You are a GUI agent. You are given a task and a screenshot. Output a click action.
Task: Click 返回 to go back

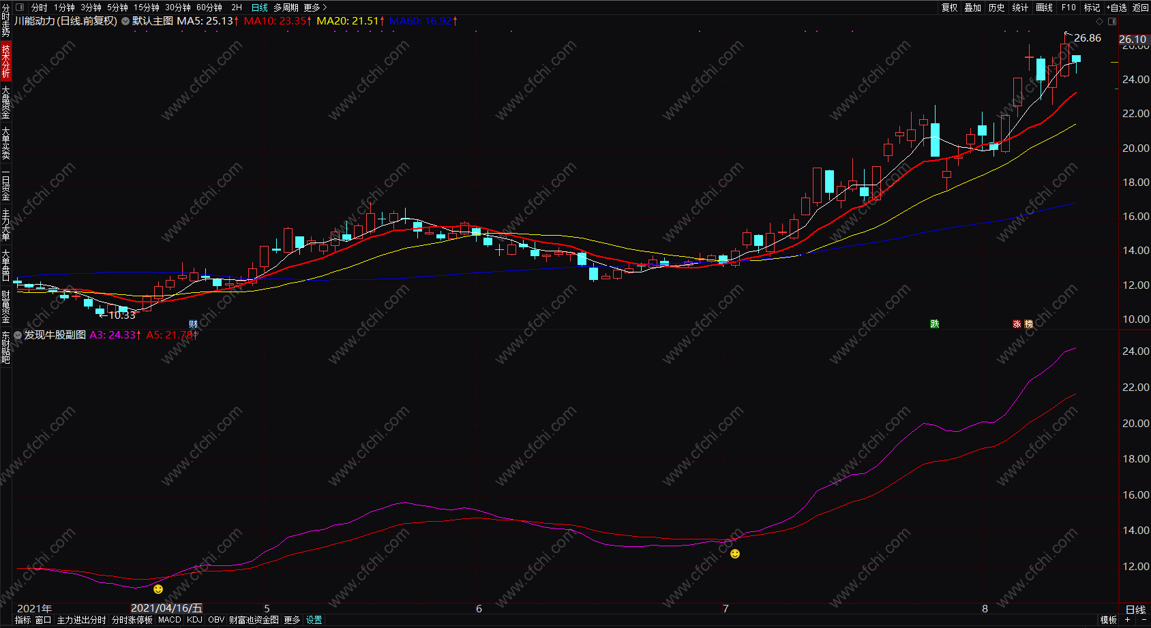coord(1141,7)
